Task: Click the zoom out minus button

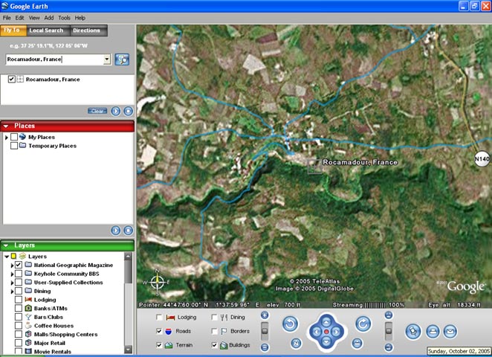Action: pos(265,347)
